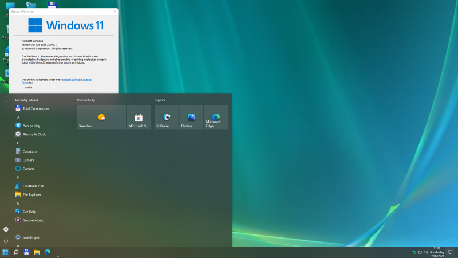Open the volume control in system tray
This screenshot has width=458, height=258.
[x=427, y=252]
